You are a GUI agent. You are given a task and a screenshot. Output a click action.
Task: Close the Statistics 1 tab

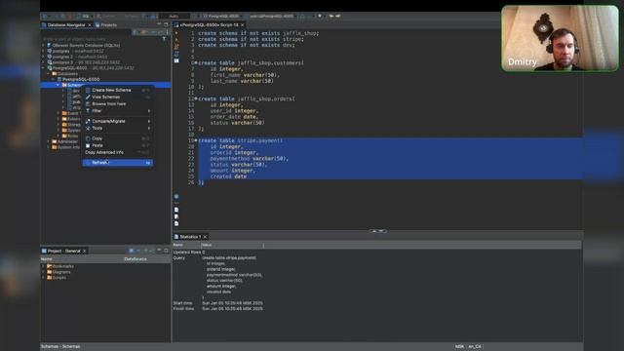[205, 236]
